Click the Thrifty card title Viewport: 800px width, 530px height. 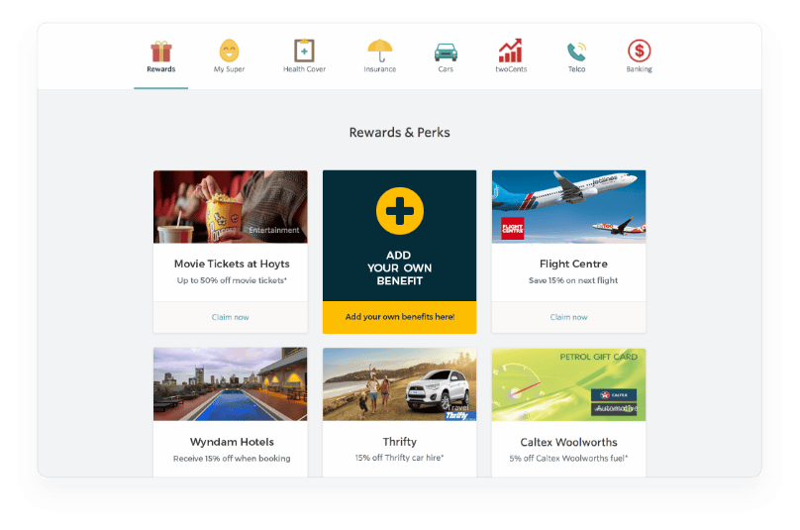(399, 442)
